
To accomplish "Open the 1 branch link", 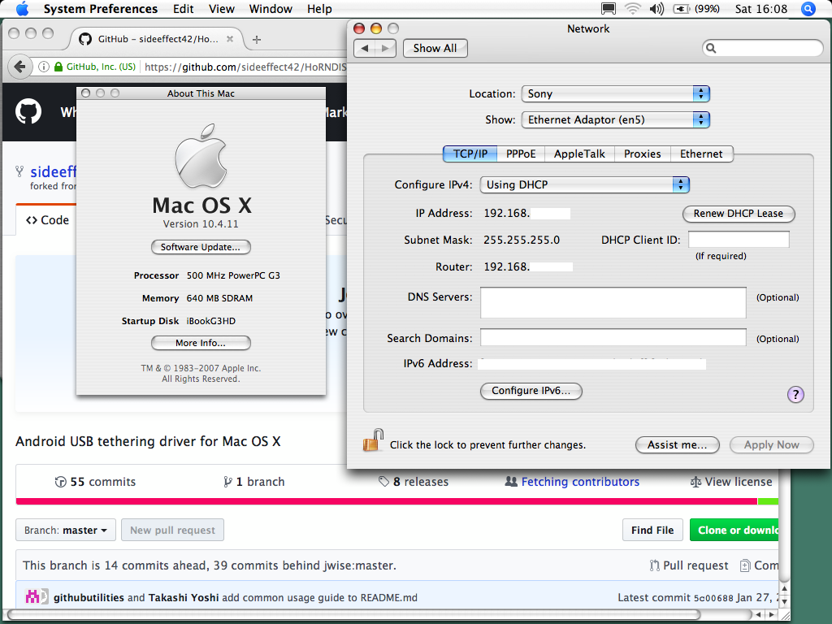I will click(x=253, y=482).
